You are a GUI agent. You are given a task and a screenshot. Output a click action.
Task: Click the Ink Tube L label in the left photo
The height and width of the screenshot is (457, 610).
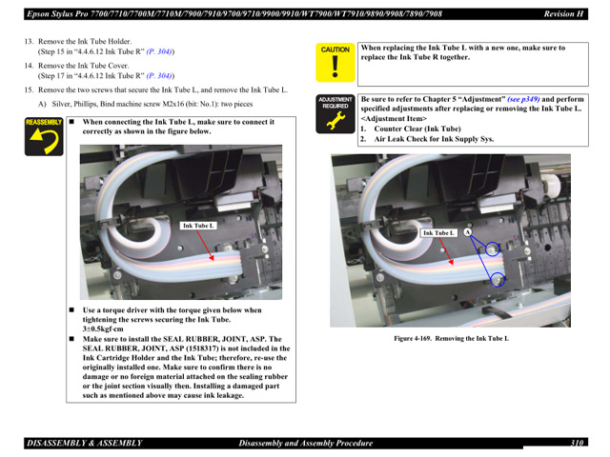point(199,226)
